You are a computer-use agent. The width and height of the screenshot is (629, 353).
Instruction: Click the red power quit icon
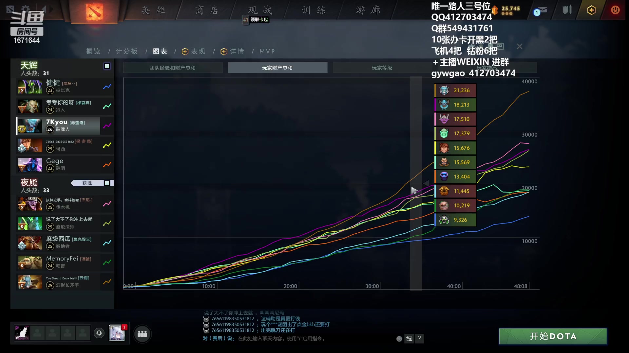(615, 10)
